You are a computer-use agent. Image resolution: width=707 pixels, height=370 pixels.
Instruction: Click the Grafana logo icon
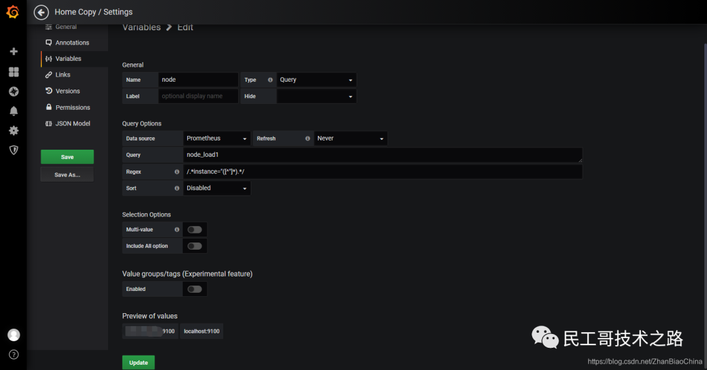(13, 12)
